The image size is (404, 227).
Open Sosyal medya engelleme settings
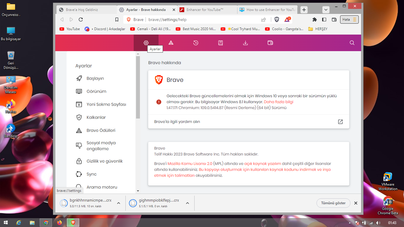[101, 146]
